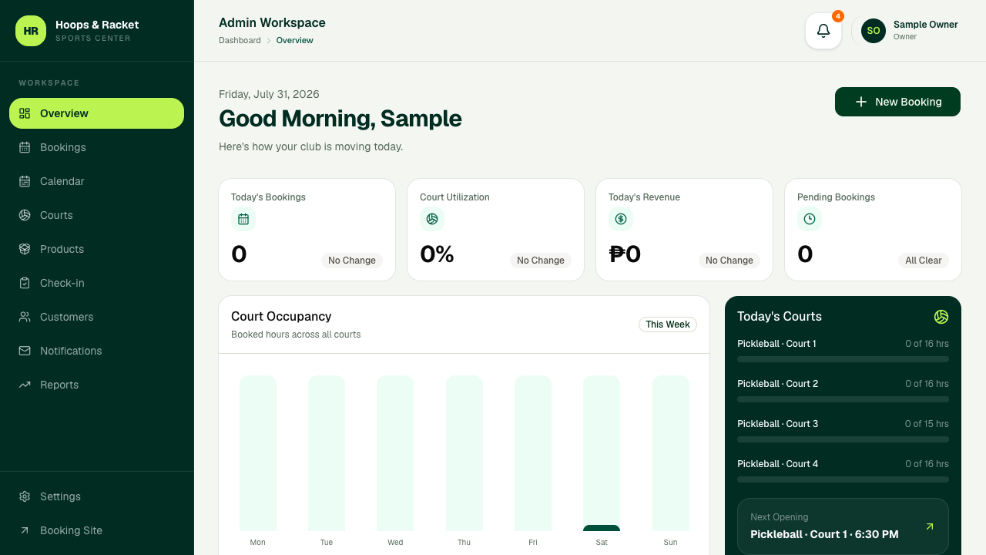
Task: Click the Booking Site arrow icon
Action: tap(25, 530)
